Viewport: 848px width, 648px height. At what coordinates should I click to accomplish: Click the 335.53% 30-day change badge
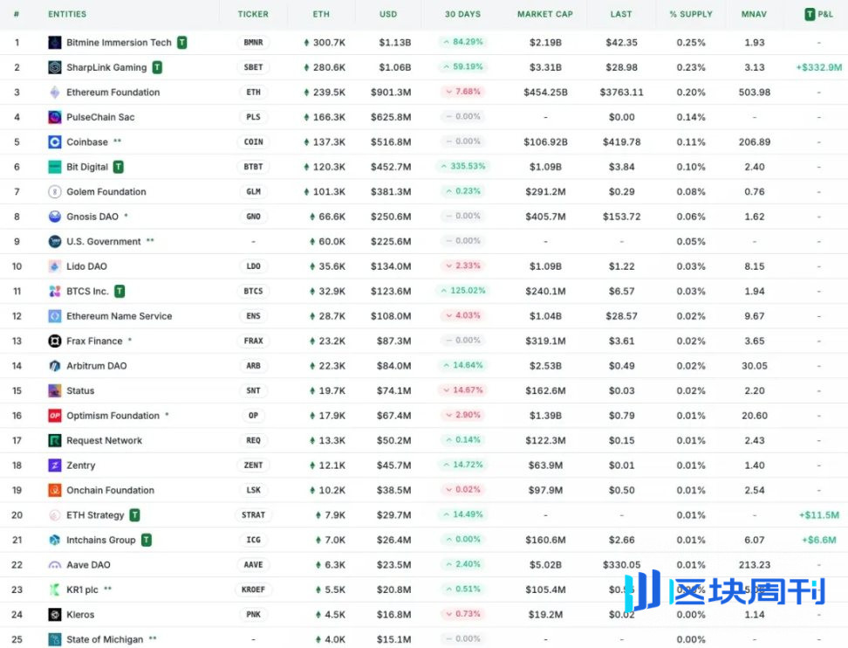[x=463, y=166]
